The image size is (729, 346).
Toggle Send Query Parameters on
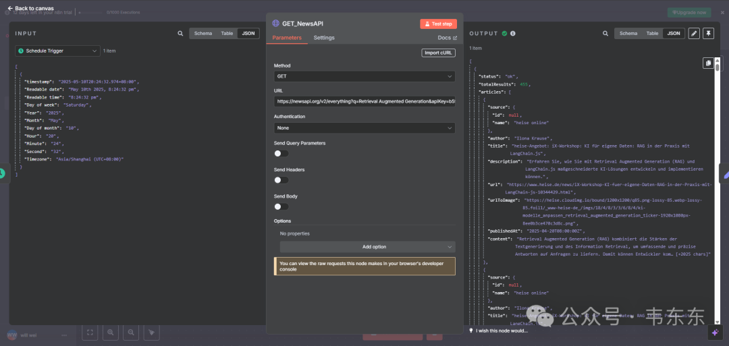pos(281,153)
